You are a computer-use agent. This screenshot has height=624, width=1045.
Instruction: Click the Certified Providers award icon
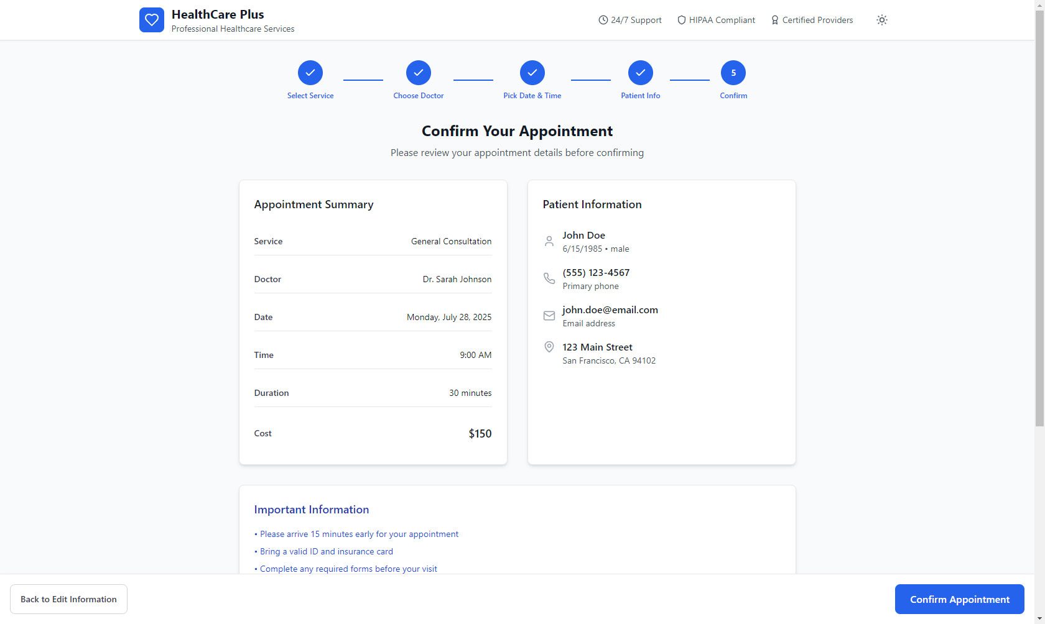[775, 20]
